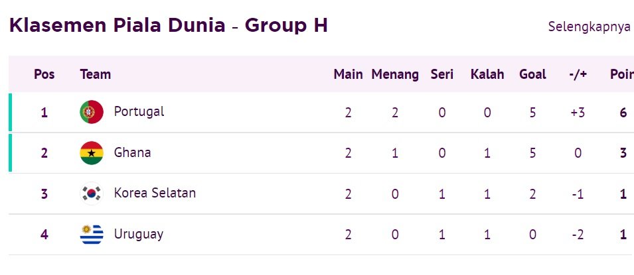Open the Korea Selatan team entry
The height and width of the screenshot is (275, 634).
155,193
